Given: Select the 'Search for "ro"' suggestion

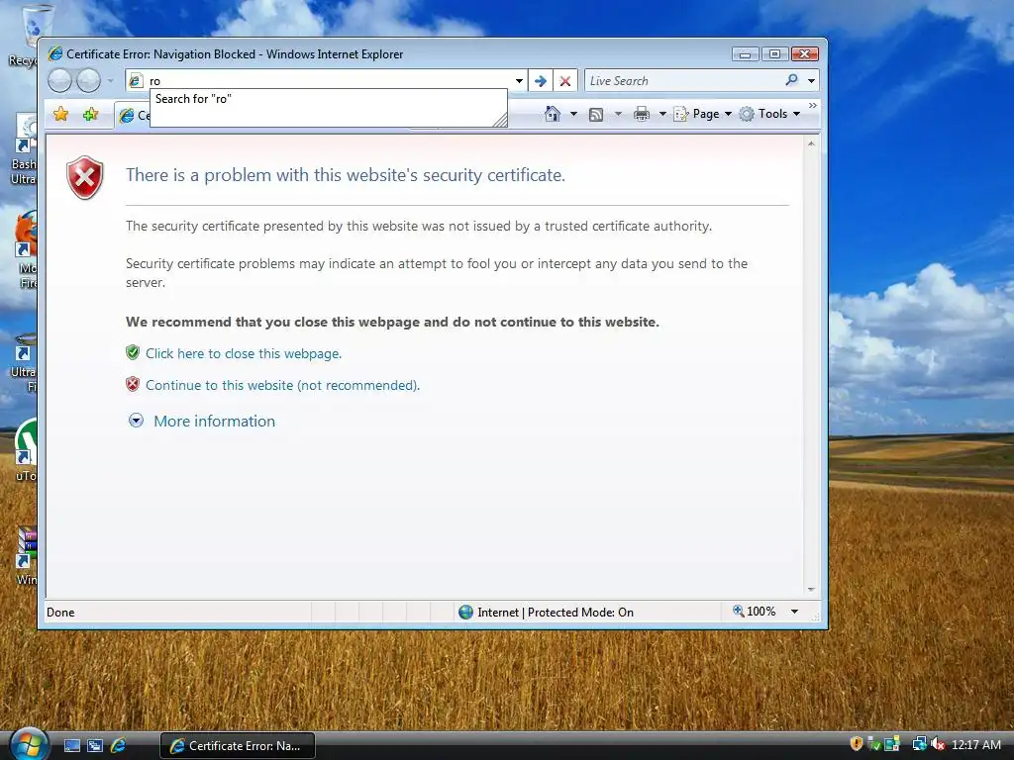Looking at the screenshot, I should [x=329, y=99].
